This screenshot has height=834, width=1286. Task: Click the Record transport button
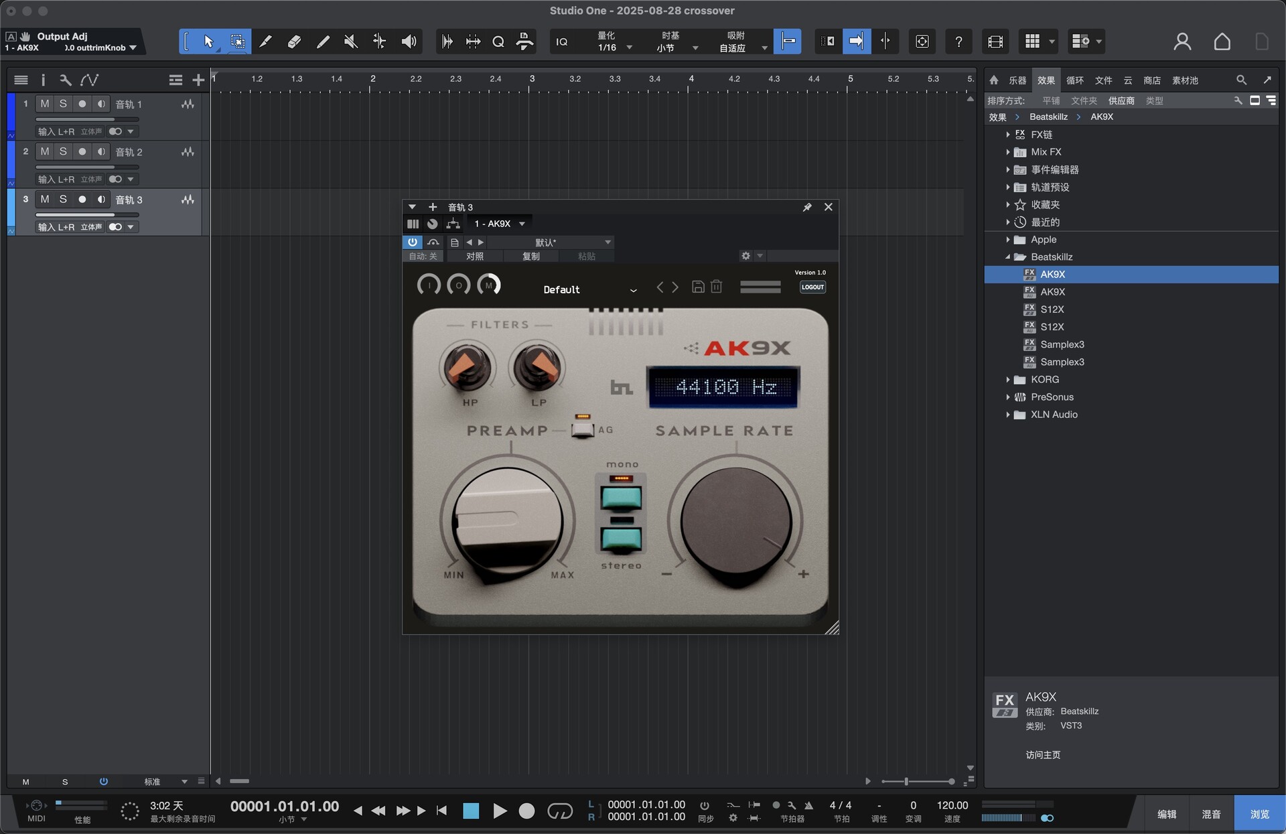coord(527,811)
